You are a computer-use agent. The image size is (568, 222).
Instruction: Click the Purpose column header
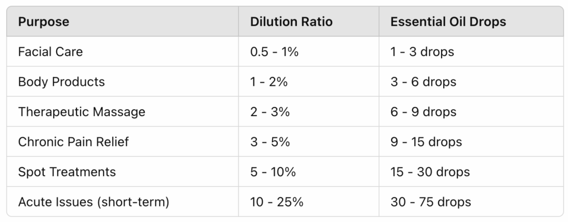44,22
